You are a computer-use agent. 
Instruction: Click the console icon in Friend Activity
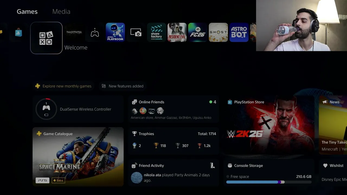(x=213, y=165)
